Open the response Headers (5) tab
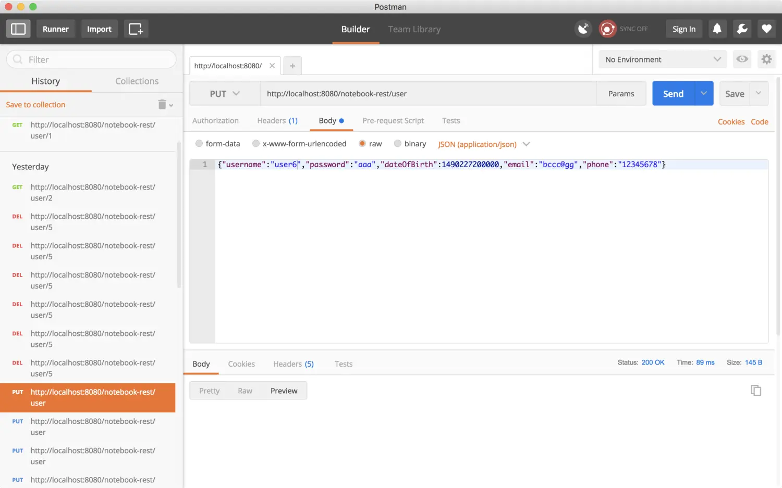Viewport: 782px width, 488px height. (x=294, y=364)
